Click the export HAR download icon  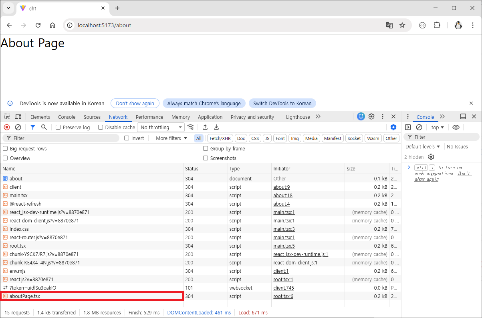click(216, 127)
